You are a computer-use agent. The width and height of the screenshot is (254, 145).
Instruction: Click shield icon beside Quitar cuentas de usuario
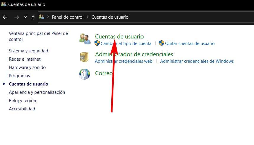162,43
